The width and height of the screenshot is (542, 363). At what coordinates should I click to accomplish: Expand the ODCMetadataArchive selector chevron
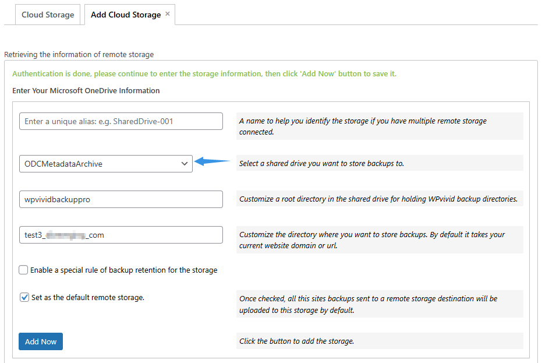pyautogui.click(x=185, y=164)
